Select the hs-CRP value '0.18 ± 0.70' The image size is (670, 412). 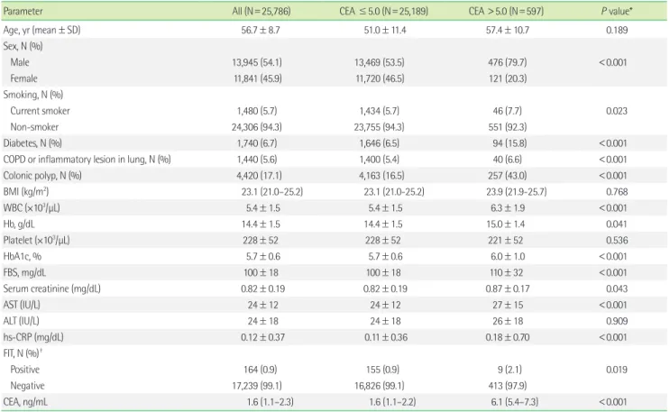click(507, 337)
